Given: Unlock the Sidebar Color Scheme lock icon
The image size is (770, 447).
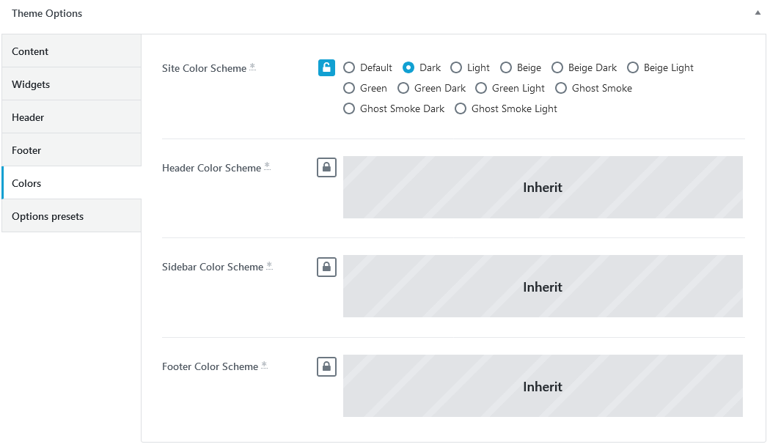Looking at the screenshot, I should point(326,267).
